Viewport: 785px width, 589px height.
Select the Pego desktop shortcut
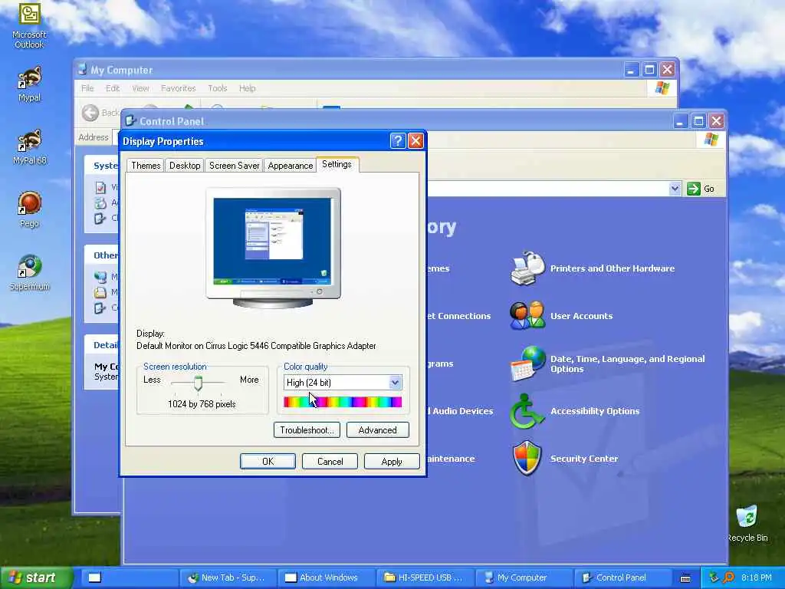[29, 209]
